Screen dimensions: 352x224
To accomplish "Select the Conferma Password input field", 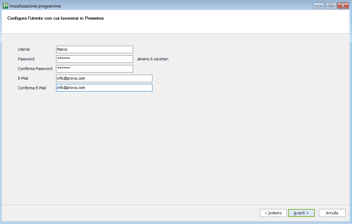I will (x=94, y=69).
